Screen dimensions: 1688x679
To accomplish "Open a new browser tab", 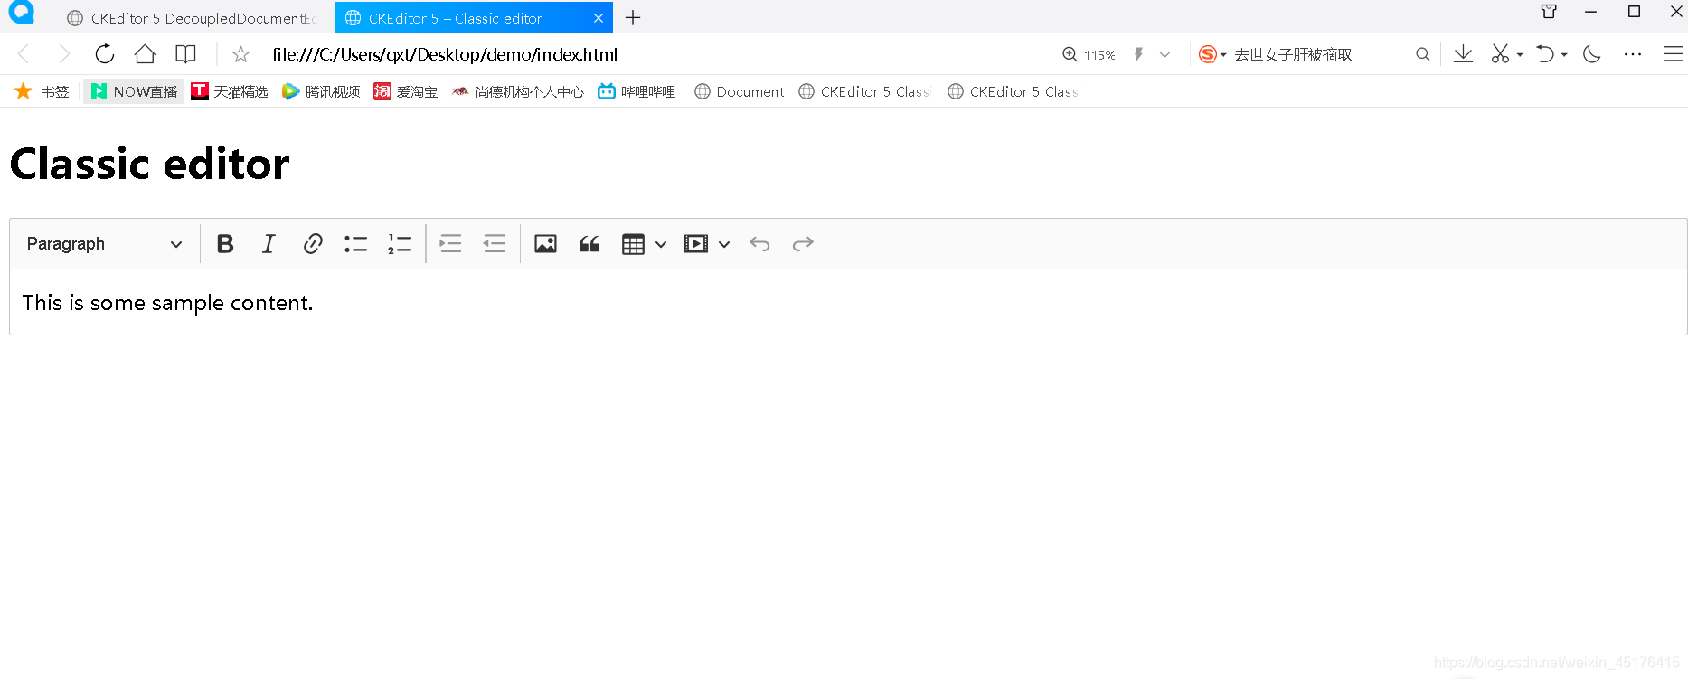I will coord(633,18).
